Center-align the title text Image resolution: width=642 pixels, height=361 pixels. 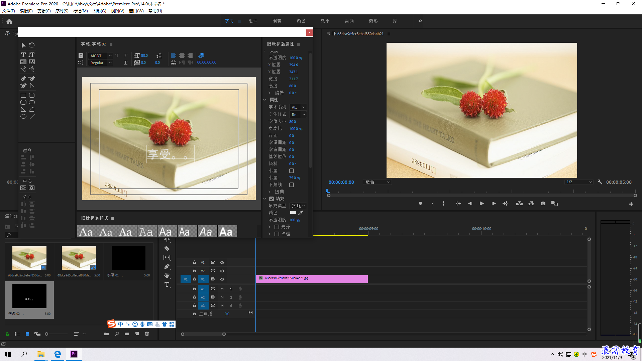(x=182, y=55)
